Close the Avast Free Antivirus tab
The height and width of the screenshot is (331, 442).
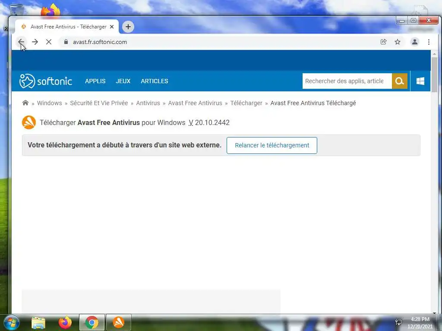(x=112, y=27)
